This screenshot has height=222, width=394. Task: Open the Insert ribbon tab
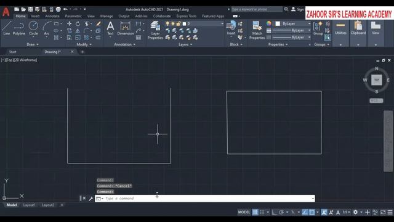click(x=35, y=16)
